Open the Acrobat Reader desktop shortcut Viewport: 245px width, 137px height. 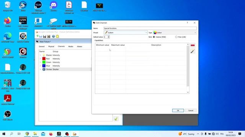click(x=8, y=100)
